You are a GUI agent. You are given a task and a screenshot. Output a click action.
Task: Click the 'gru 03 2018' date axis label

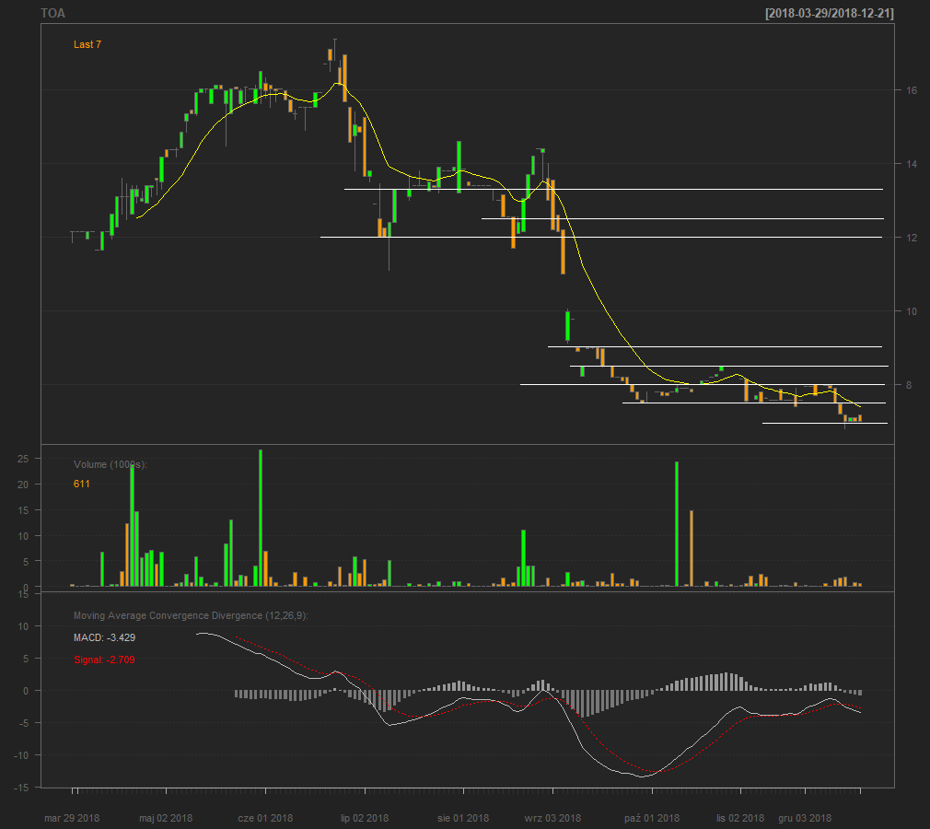pyautogui.click(x=805, y=818)
